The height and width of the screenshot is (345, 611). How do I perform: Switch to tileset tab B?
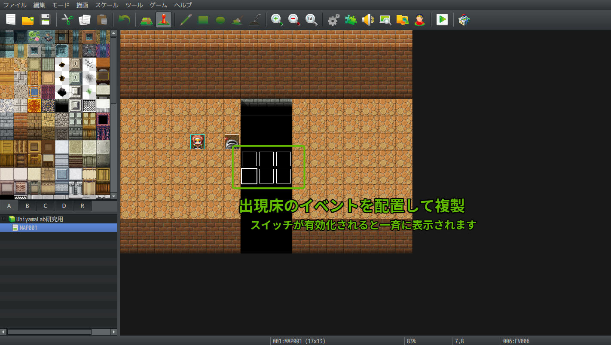[27, 206]
